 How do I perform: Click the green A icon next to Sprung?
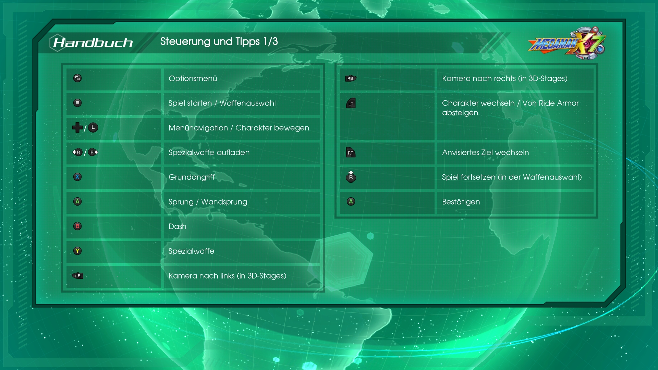click(77, 201)
